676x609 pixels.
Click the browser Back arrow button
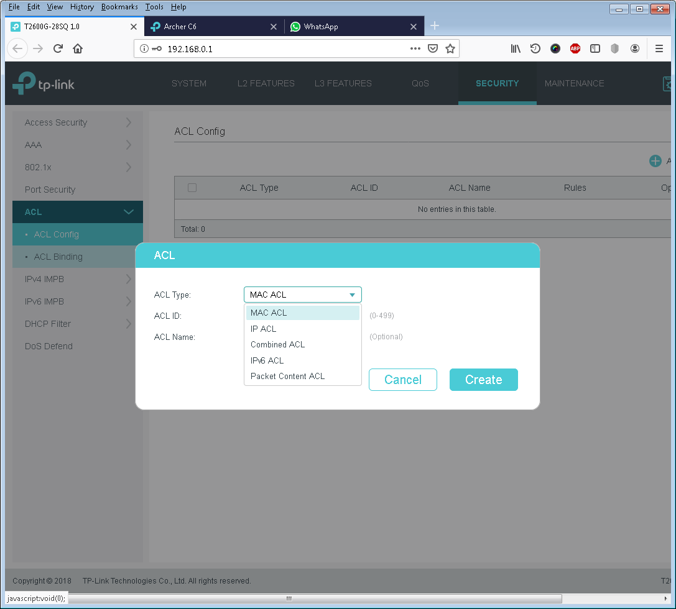[x=17, y=48]
